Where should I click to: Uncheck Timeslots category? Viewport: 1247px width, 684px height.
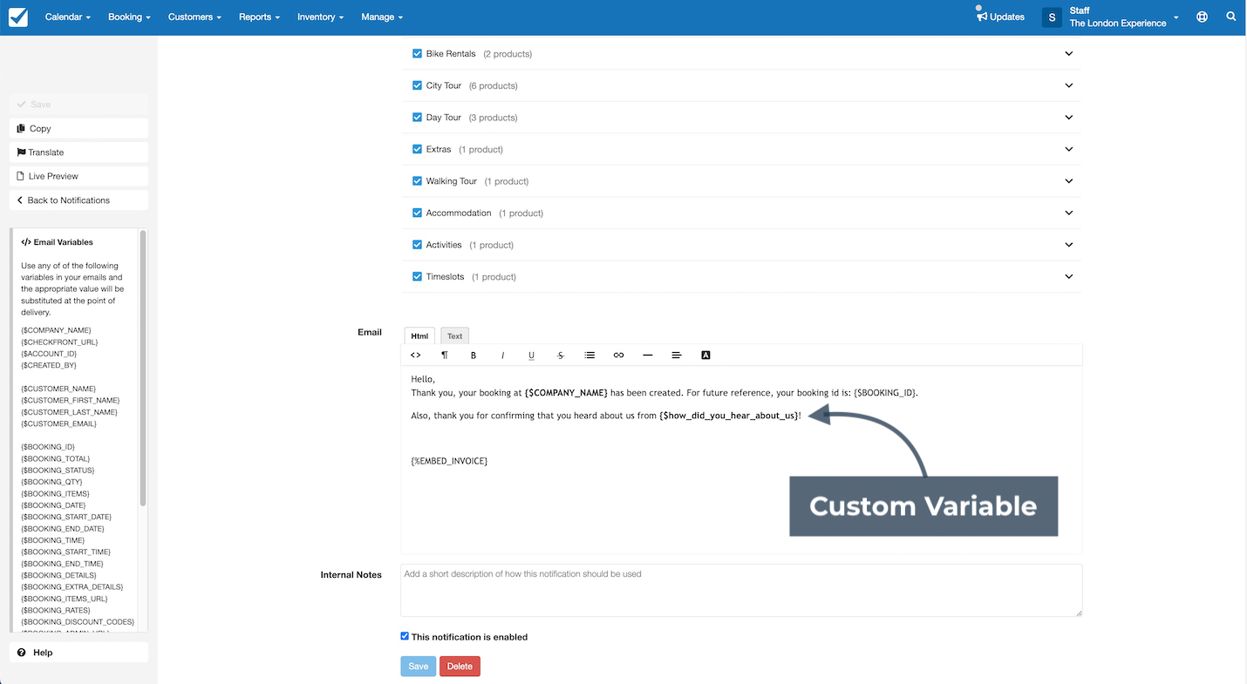point(417,276)
